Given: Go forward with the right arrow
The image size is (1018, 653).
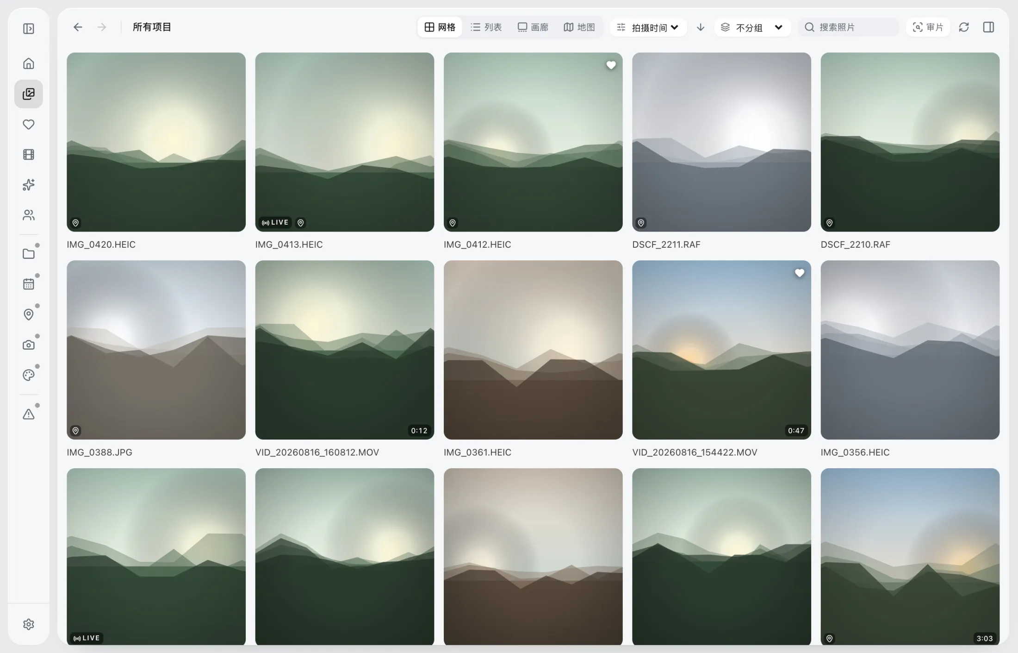Looking at the screenshot, I should pos(102,27).
